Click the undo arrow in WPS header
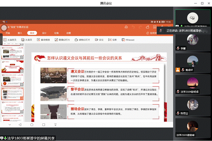This screenshot has width=212, height=141. pyautogui.click(x=133, y=27)
